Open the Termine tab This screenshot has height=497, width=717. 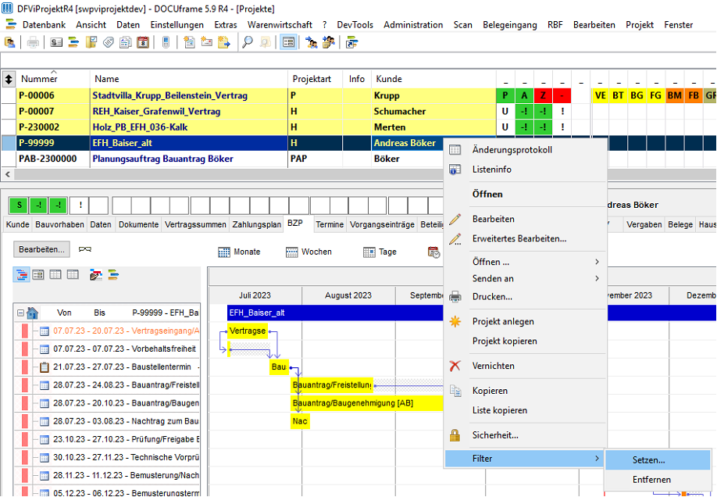coord(330,225)
